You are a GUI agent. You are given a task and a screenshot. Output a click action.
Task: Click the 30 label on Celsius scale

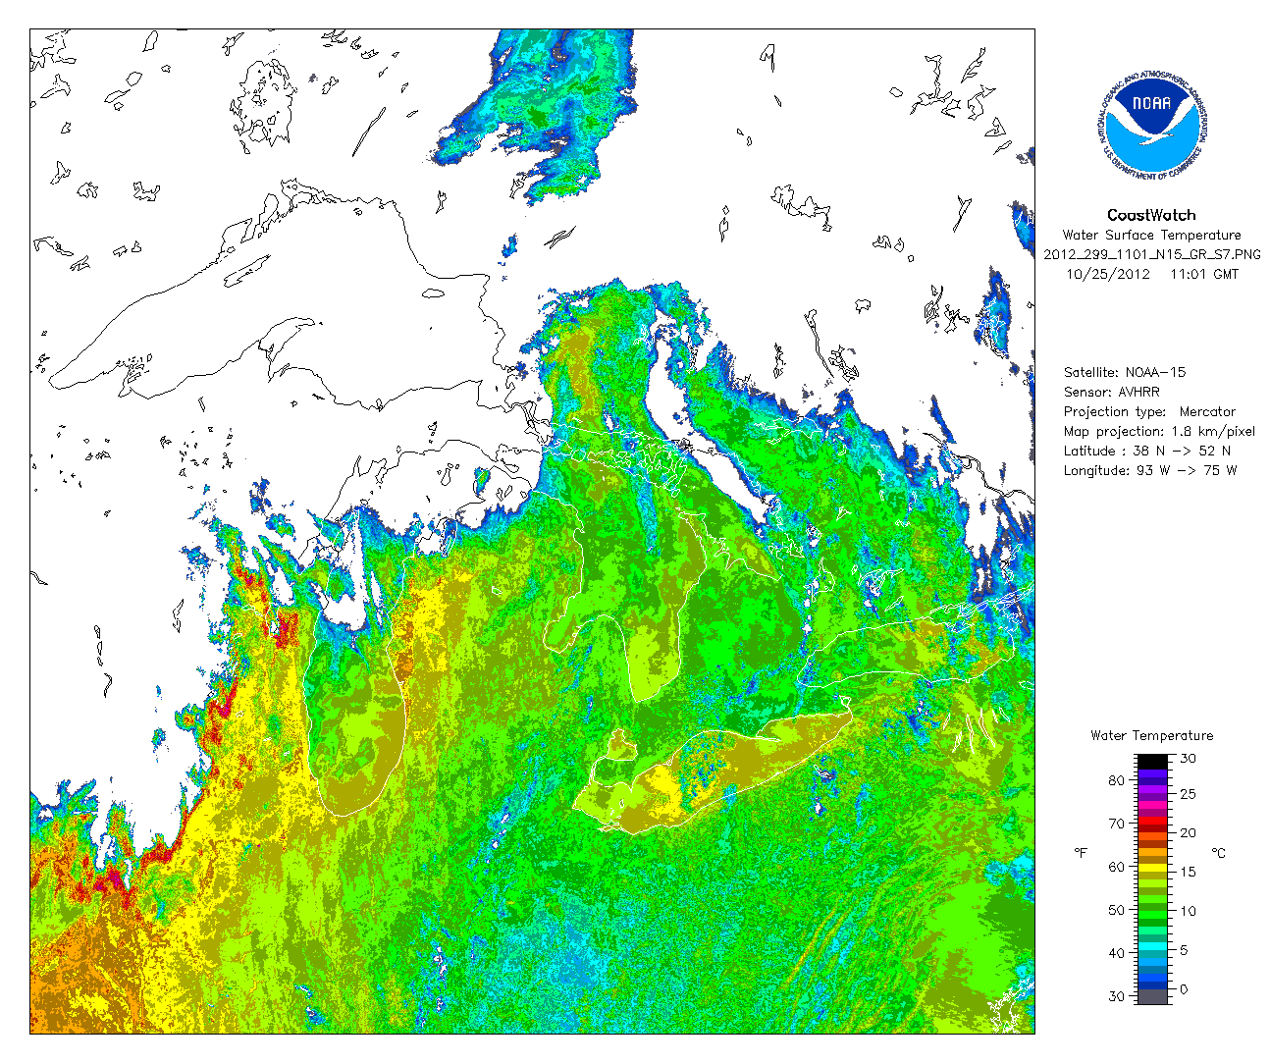(1189, 759)
